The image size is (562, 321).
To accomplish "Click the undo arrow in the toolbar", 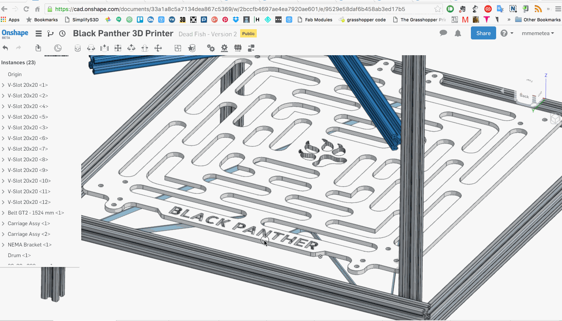I will tap(5, 48).
